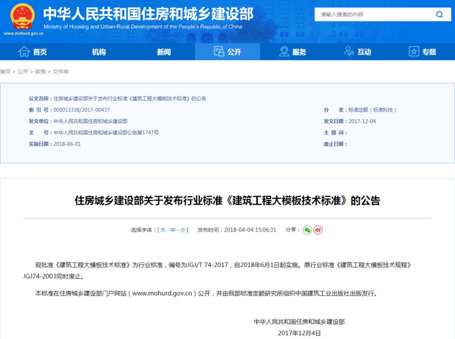The height and width of the screenshot is (339, 455).
Task: Open the 机构 navigation tab
Action: pyautogui.click(x=99, y=52)
